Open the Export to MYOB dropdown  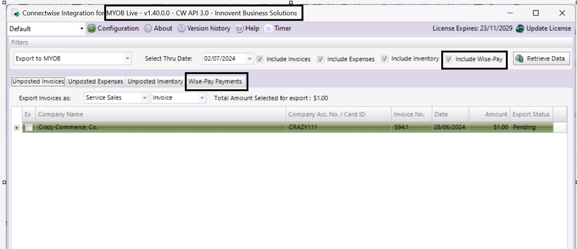click(127, 58)
